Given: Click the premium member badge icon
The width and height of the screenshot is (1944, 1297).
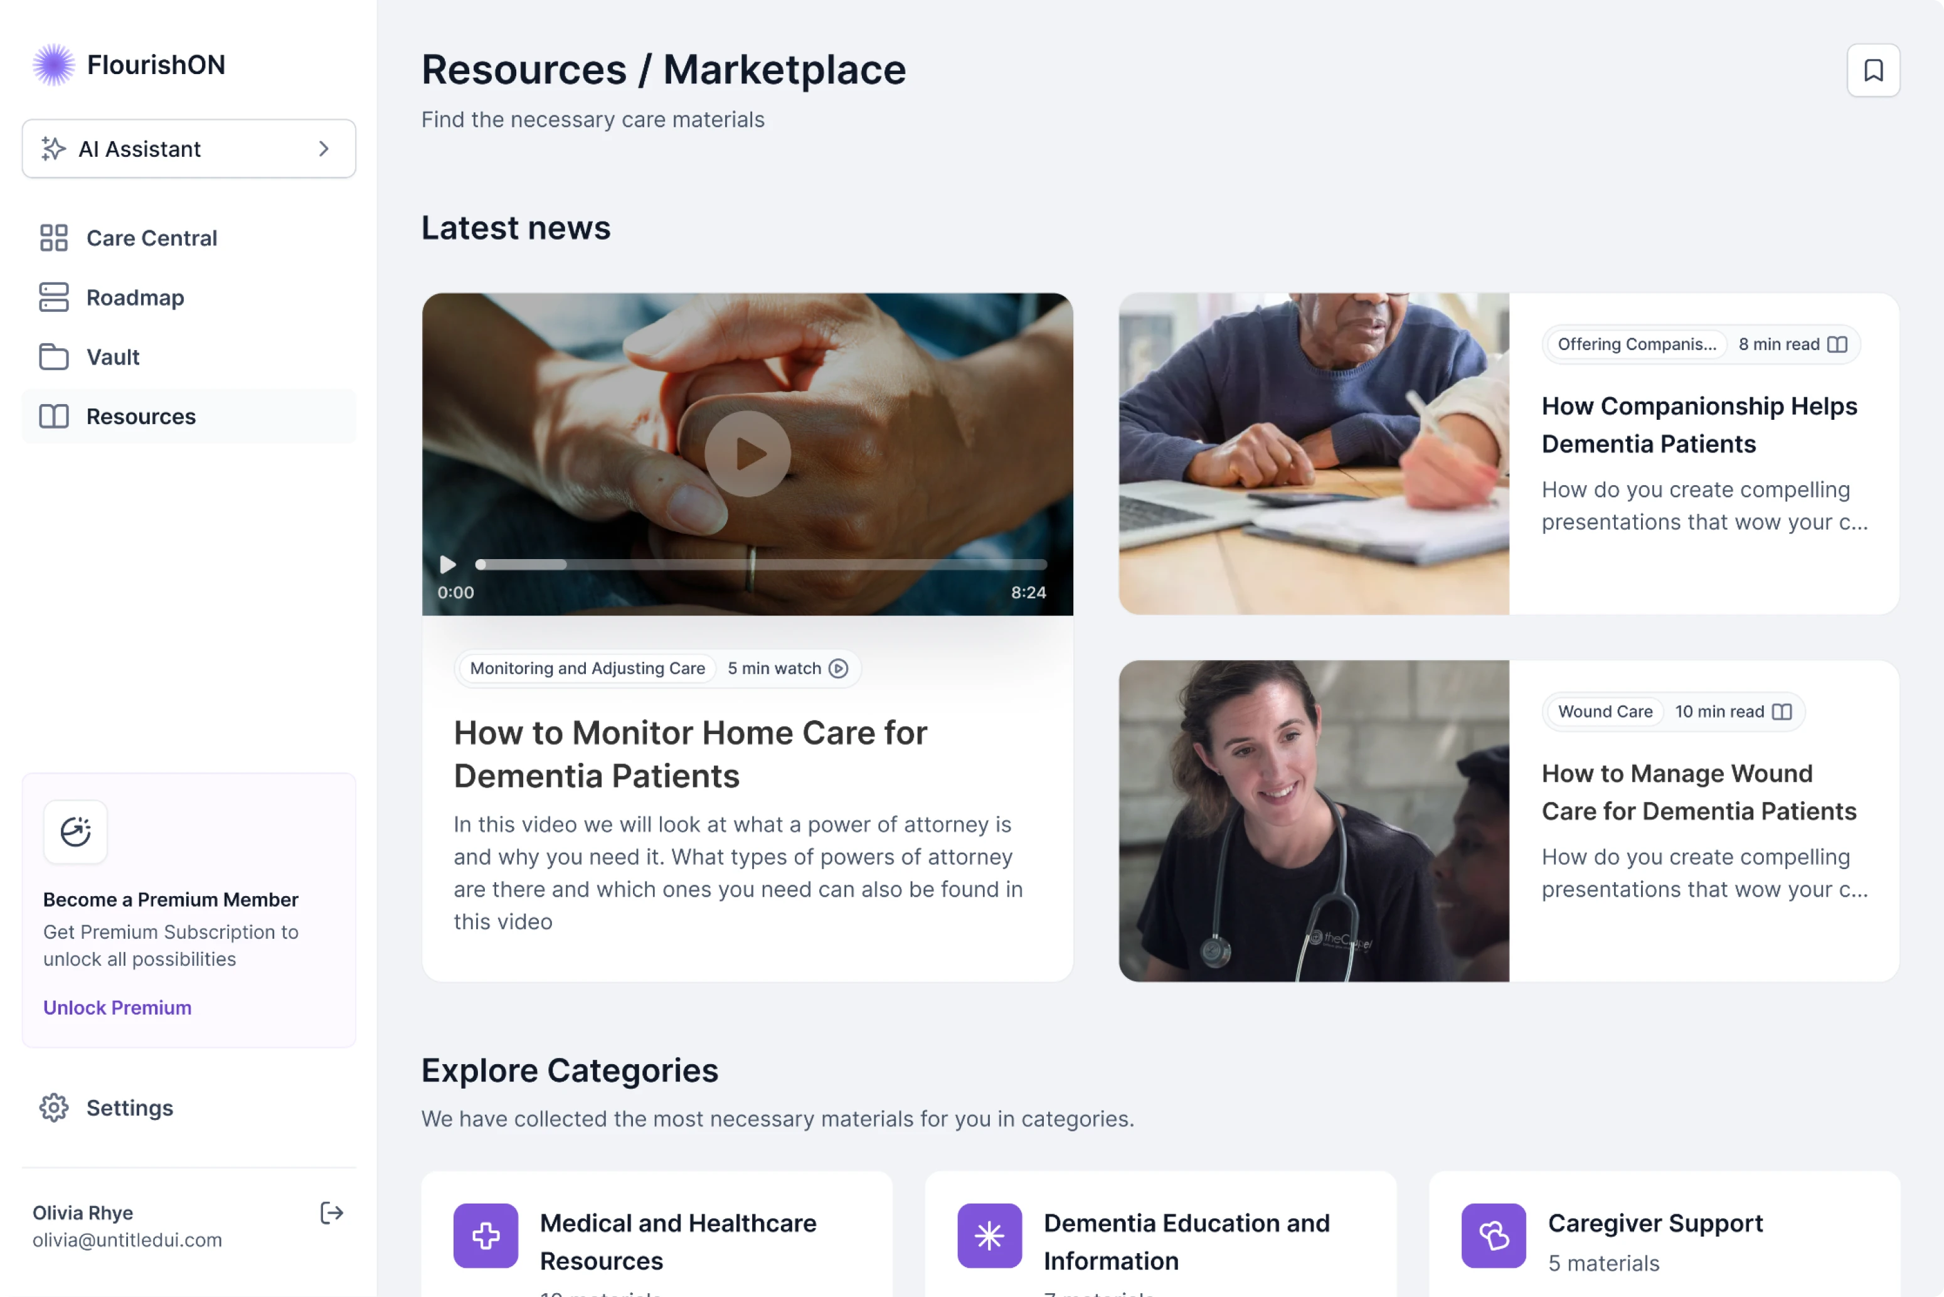Looking at the screenshot, I should coord(75,831).
